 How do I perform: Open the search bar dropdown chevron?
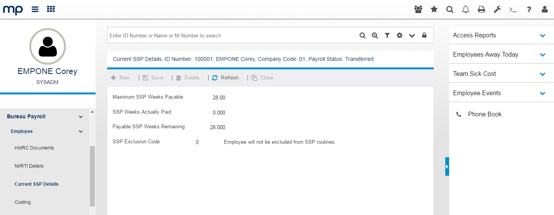[x=412, y=35]
